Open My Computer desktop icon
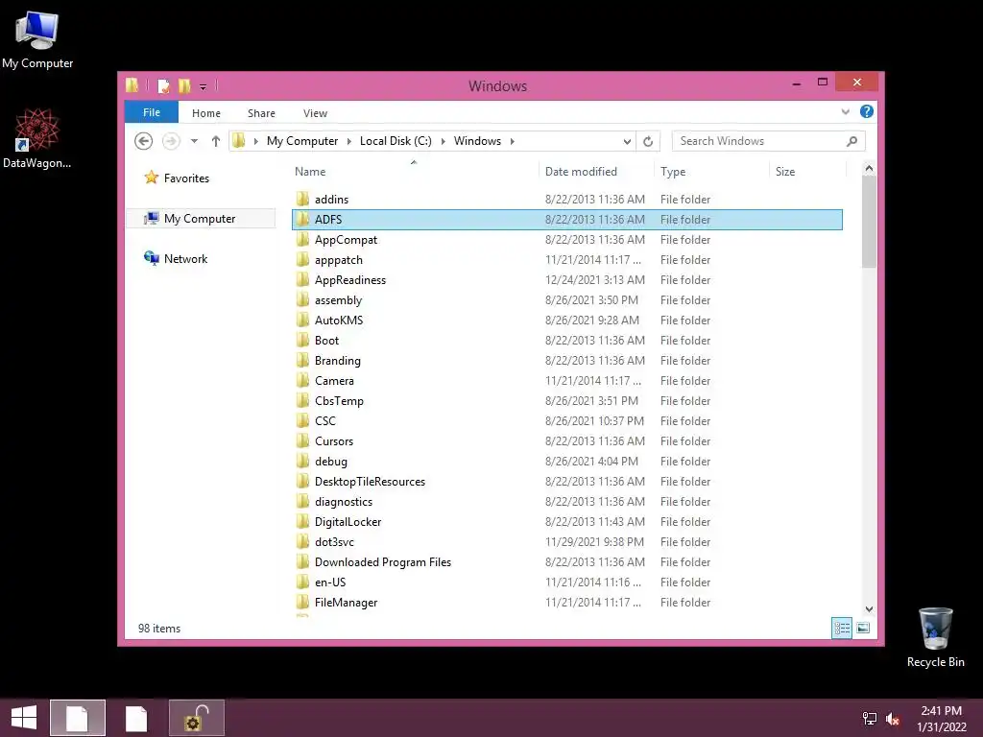Viewport: 983px width, 737px height. pos(37,39)
